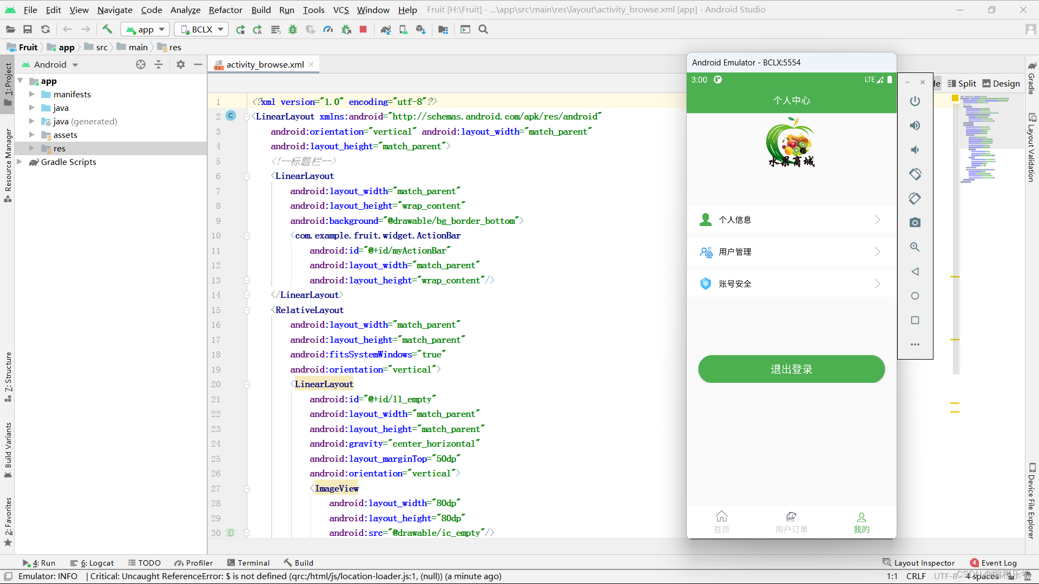1039x584 pixels.
Task: Open the app run configuration dropdown
Action: pyautogui.click(x=145, y=29)
